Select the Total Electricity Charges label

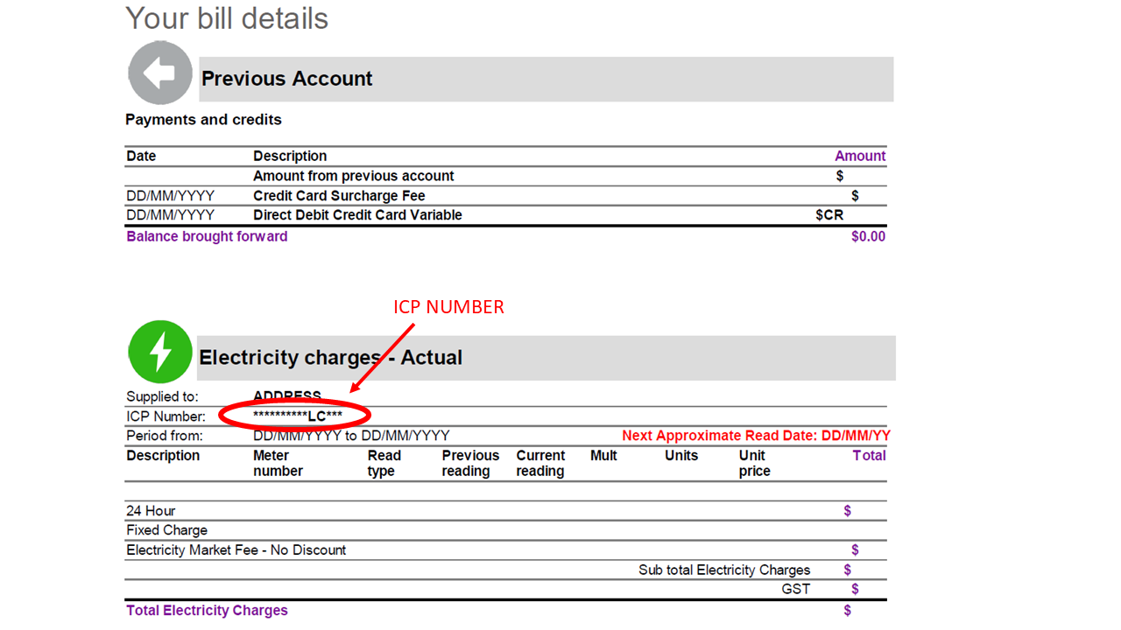coord(207,611)
